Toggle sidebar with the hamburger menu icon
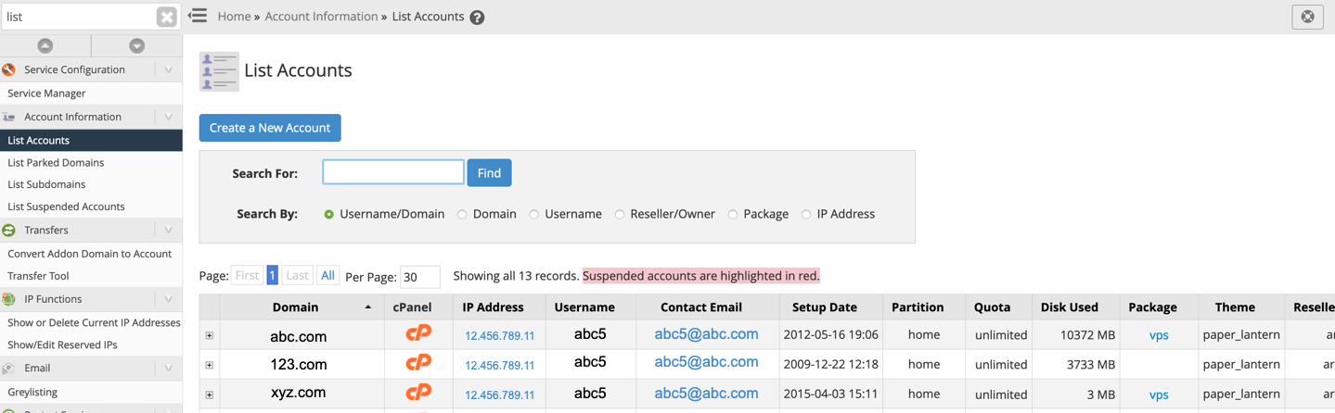 click(198, 16)
